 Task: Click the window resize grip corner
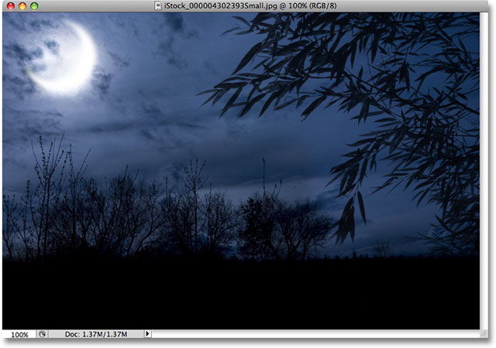[486, 335]
